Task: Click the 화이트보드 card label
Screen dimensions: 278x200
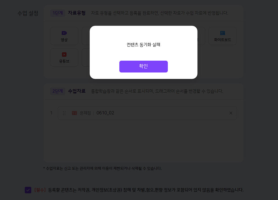Action: [223, 40]
